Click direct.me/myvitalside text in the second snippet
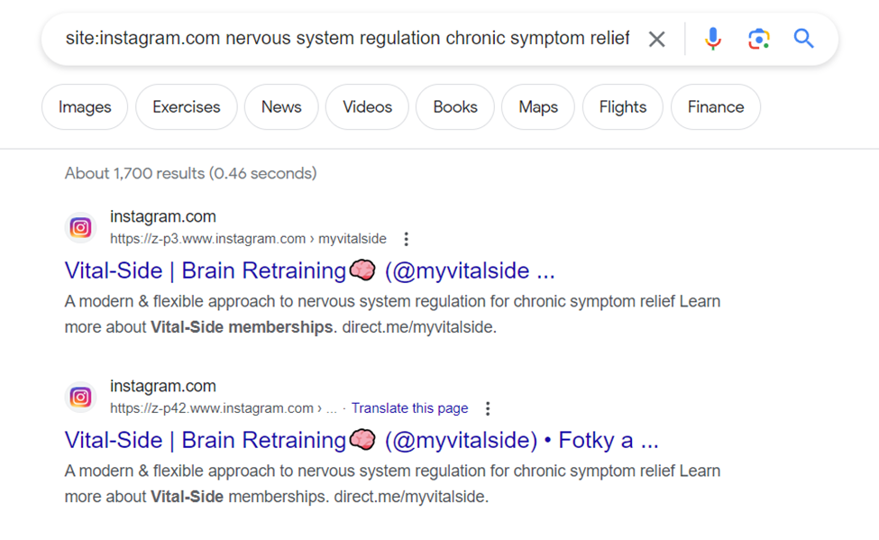The width and height of the screenshot is (879, 540). coord(411,496)
